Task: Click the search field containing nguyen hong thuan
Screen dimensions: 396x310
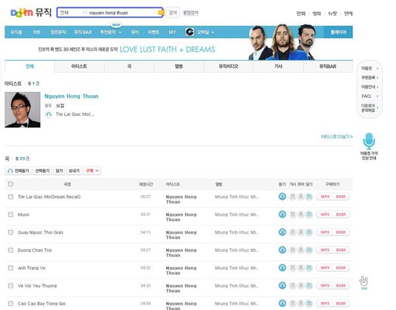Action: click(x=123, y=13)
